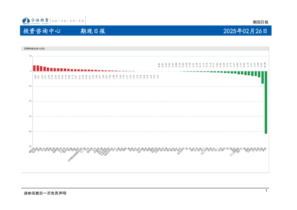Click the second-tallest green bar
297x210 pixels.
[262, 77]
